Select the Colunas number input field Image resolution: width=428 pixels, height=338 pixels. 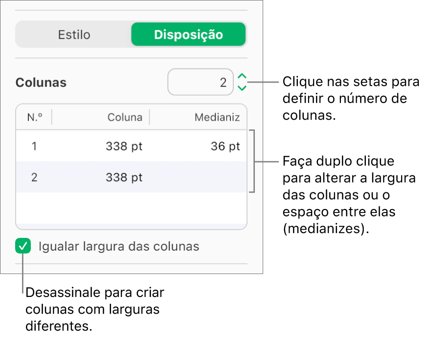coord(201,82)
